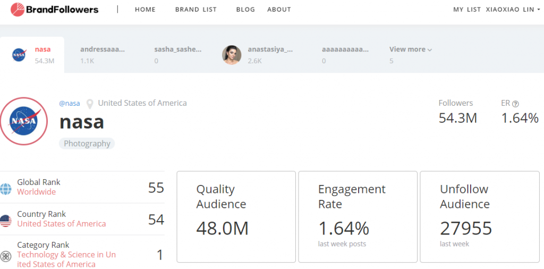Click the large NASA profile avatar
The width and height of the screenshot is (544, 269).
point(23,121)
